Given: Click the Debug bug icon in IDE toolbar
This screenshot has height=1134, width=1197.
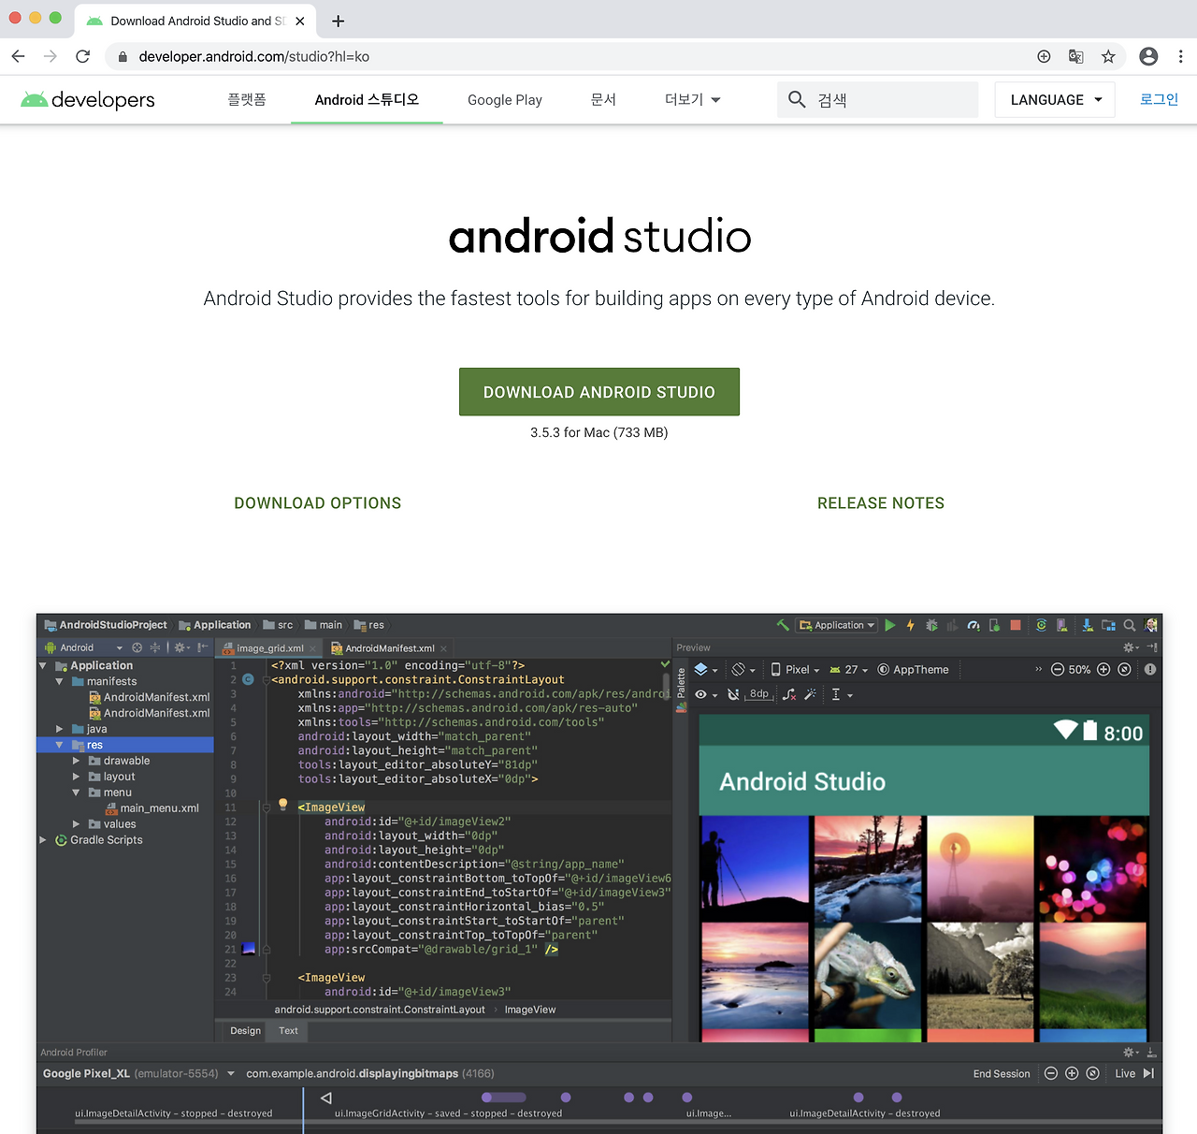Looking at the screenshot, I should 931,625.
